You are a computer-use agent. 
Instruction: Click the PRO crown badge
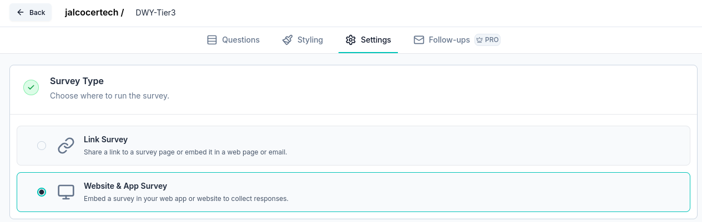point(487,40)
